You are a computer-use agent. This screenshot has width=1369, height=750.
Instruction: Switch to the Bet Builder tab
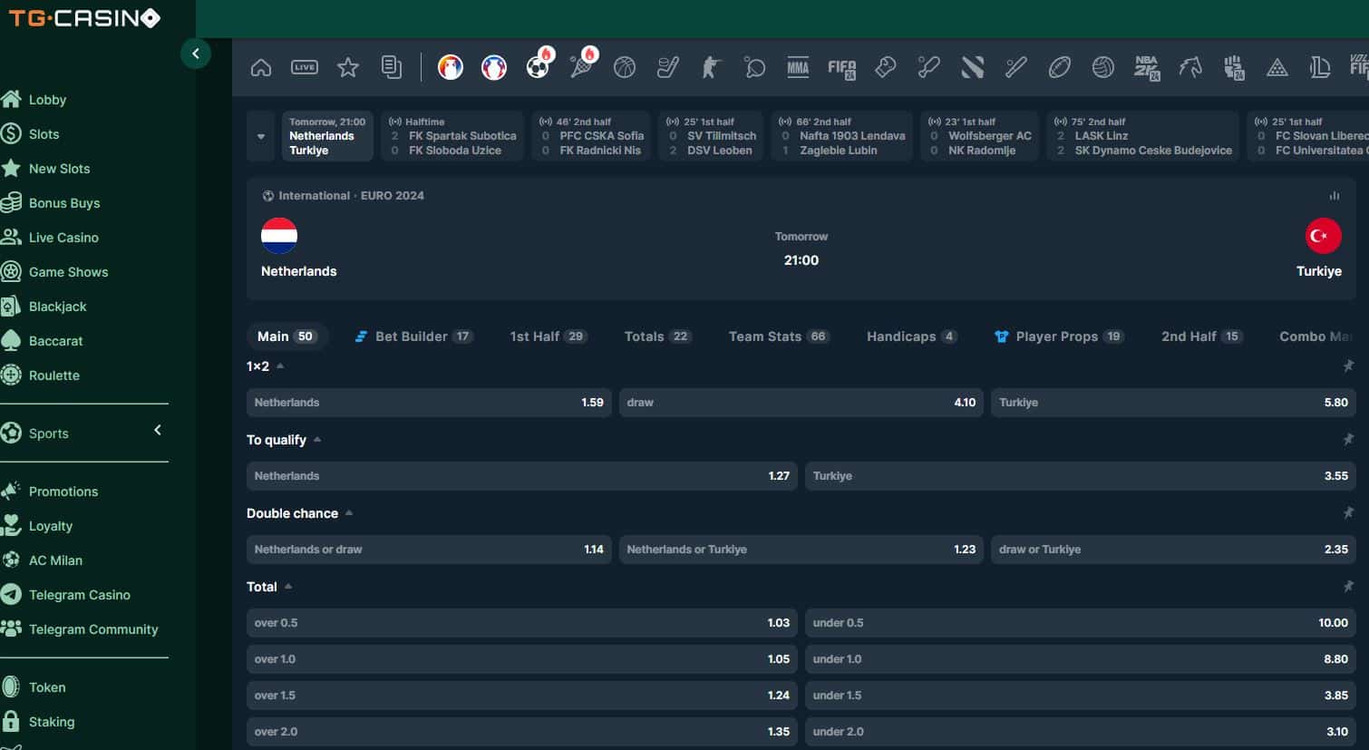(x=413, y=336)
